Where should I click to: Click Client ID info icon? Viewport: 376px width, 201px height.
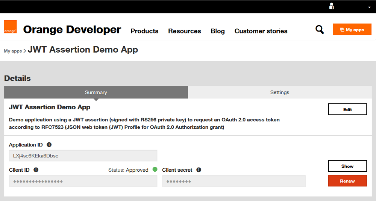36,170
